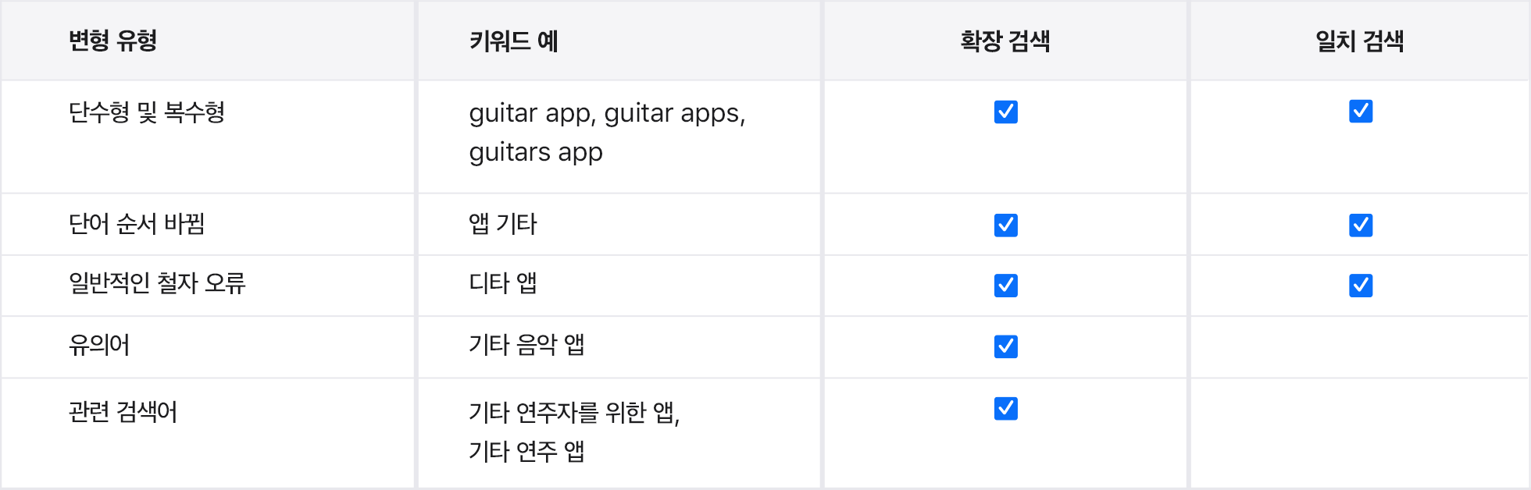Click the guitar app, guitar apps keyword text
Screen dimensions: 1531x490
607,114
